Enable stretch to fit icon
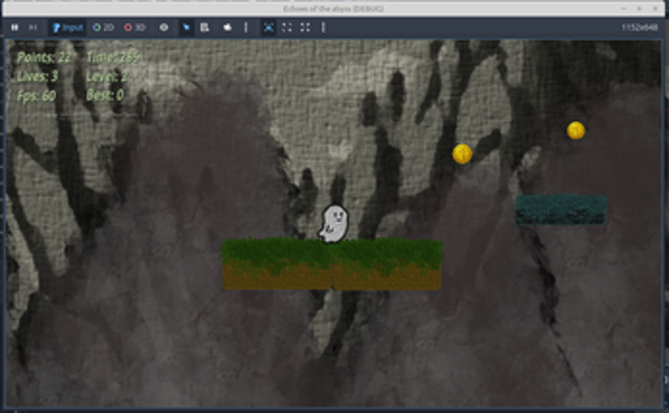The height and width of the screenshot is (413, 669). point(304,28)
